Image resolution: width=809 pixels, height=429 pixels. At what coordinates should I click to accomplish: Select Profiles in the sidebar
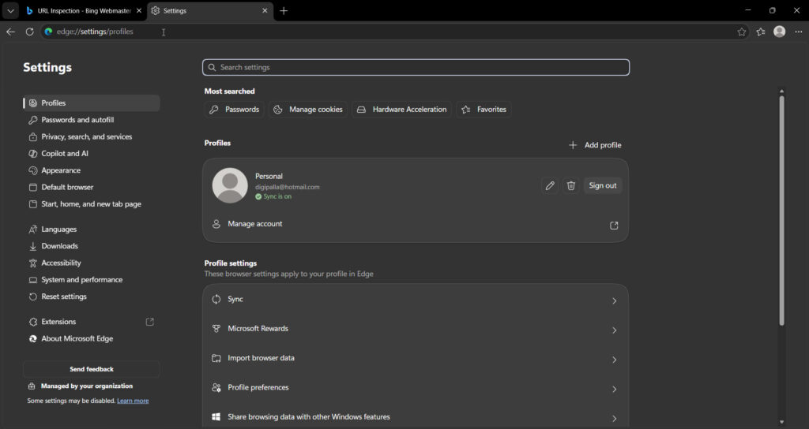click(x=92, y=103)
